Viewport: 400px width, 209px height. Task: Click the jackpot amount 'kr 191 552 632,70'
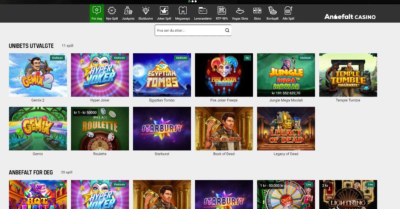[x=286, y=93]
